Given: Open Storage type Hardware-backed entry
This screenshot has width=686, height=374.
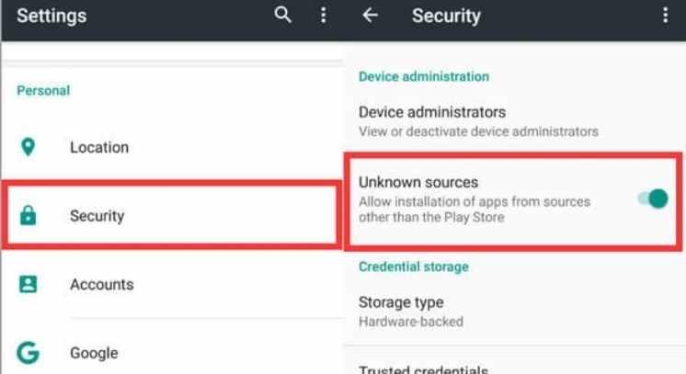Looking at the screenshot, I should tap(515, 312).
